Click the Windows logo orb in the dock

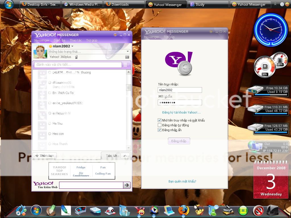pos(36,211)
